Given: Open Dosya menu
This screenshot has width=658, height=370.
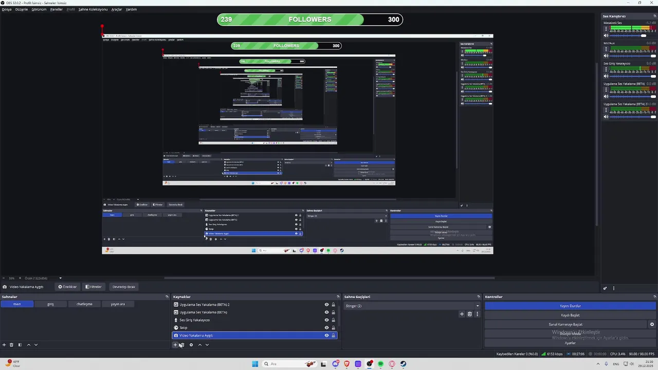Looking at the screenshot, I should pyautogui.click(x=7, y=9).
